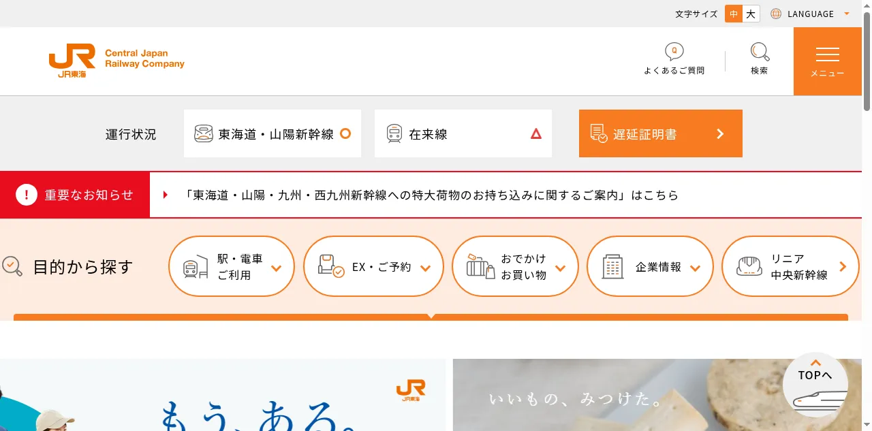Click the 検索 magnifier icon
Image resolution: width=872 pixels, height=431 pixels.
pyautogui.click(x=760, y=52)
